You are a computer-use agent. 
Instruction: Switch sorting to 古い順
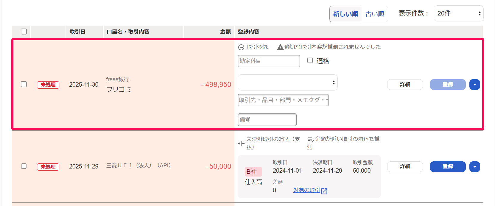pyautogui.click(x=375, y=14)
